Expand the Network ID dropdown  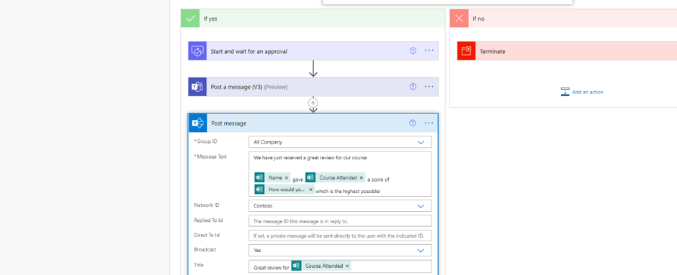[x=421, y=206]
